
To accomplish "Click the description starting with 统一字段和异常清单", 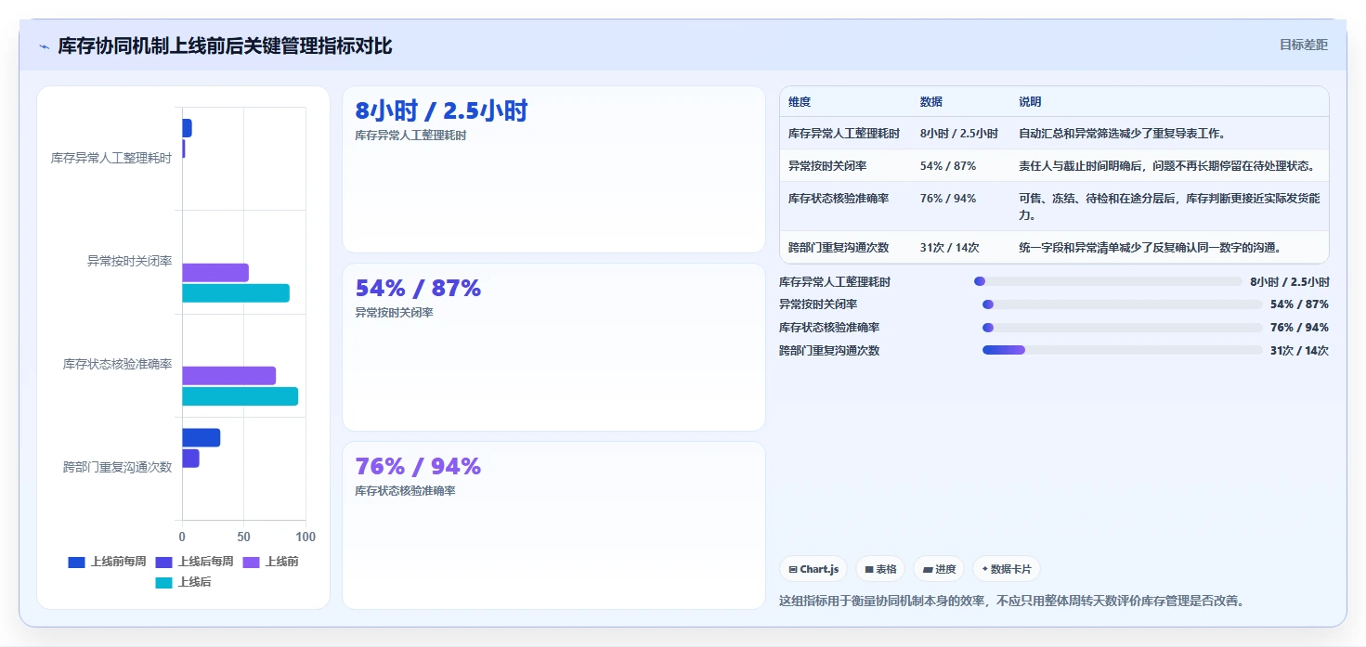I will coord(1151,248).
